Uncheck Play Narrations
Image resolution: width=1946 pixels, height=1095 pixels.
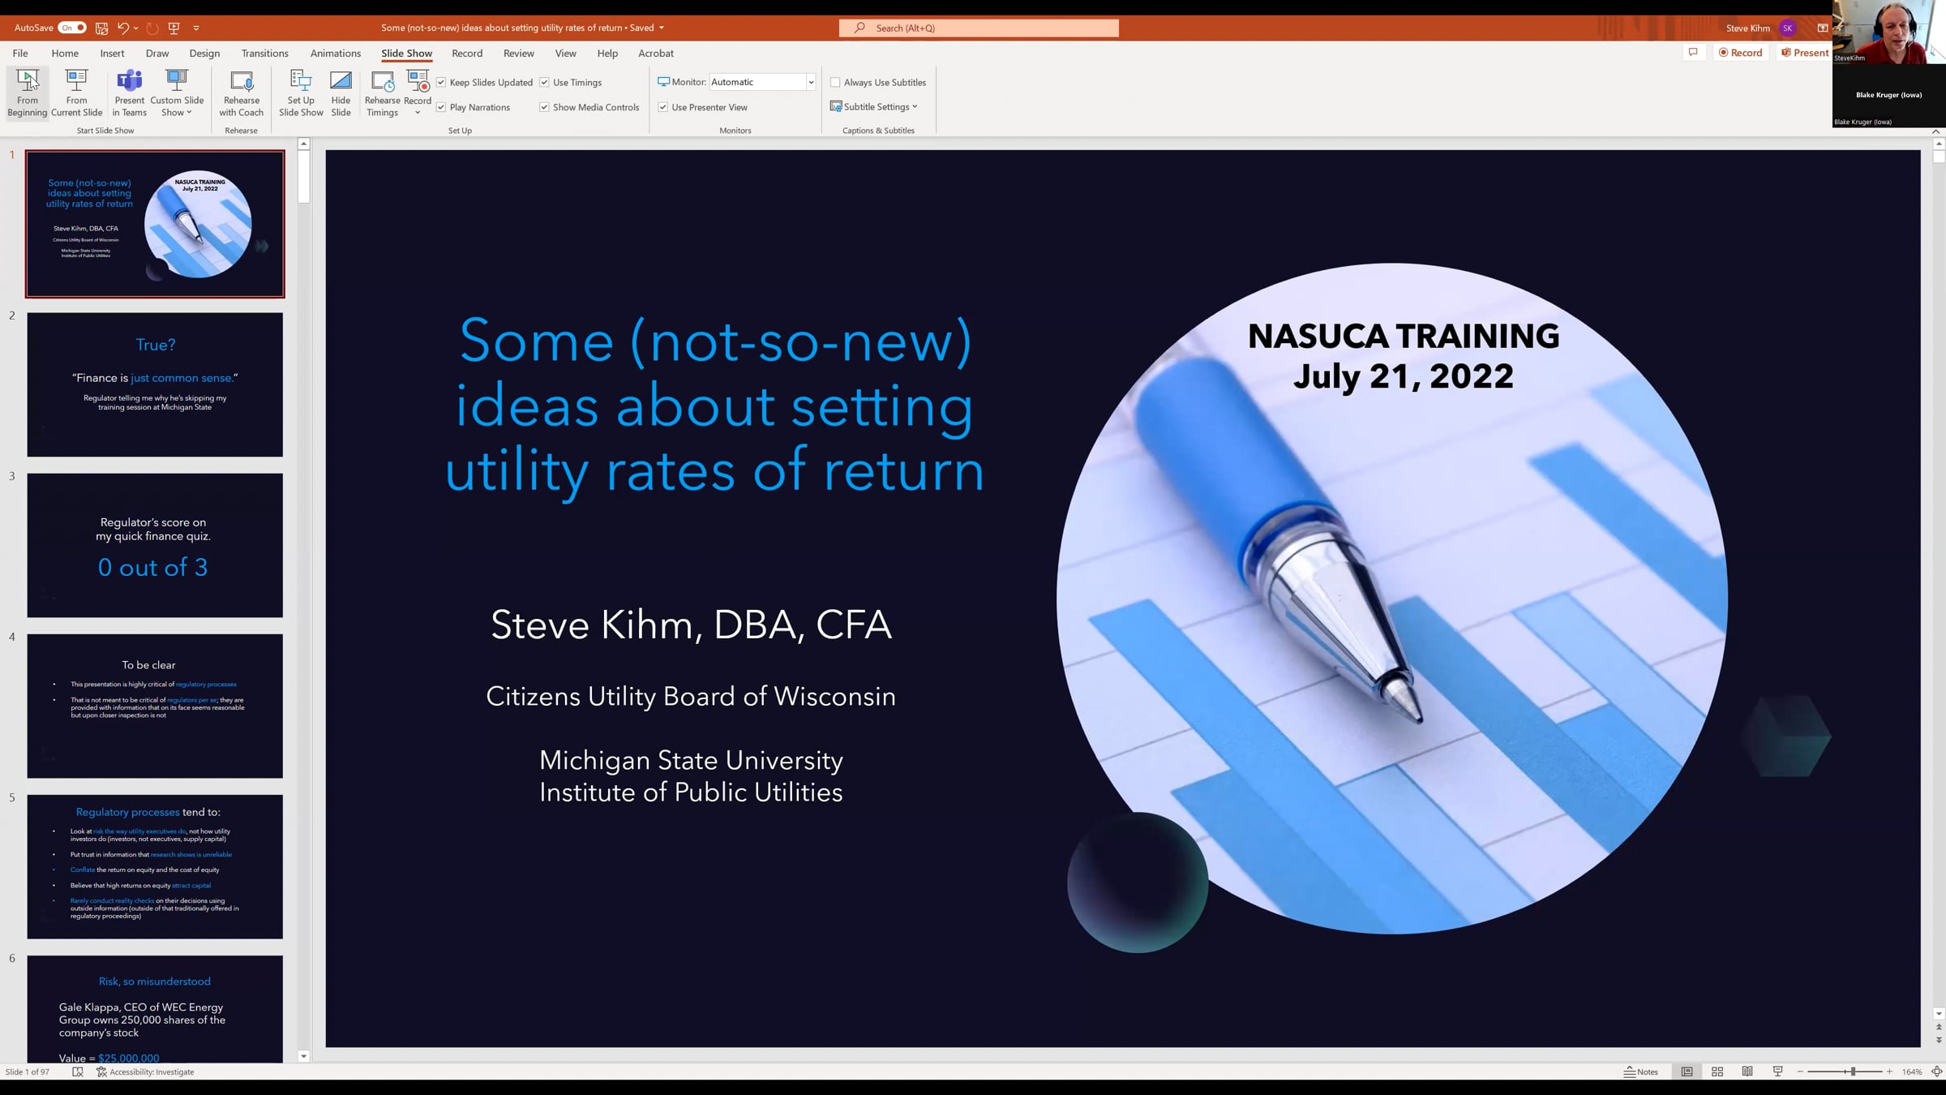441,107
